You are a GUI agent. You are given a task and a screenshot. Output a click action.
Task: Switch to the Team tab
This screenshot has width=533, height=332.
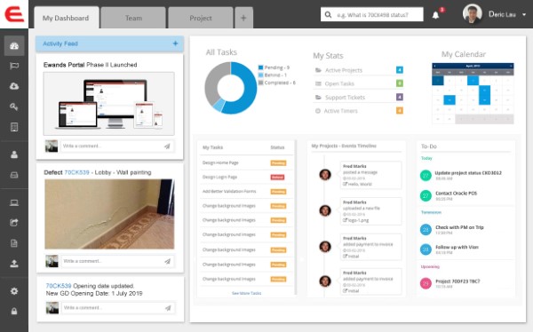[x=133, y=18]
